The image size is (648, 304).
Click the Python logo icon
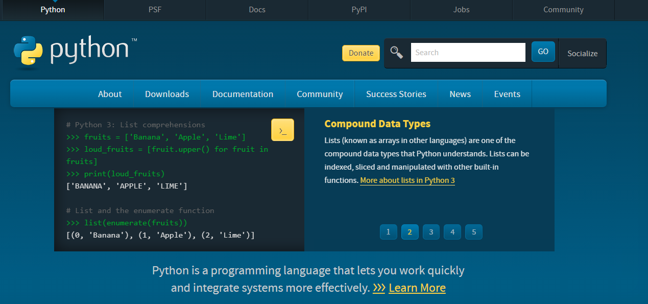(x=29, y=52)
